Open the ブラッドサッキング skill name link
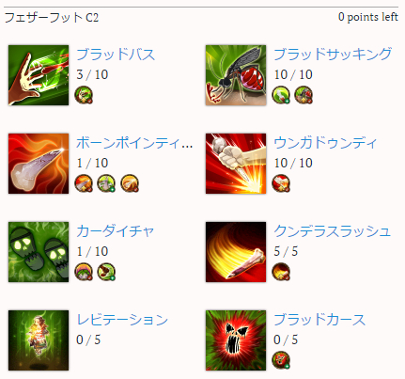 pos(333,55)
